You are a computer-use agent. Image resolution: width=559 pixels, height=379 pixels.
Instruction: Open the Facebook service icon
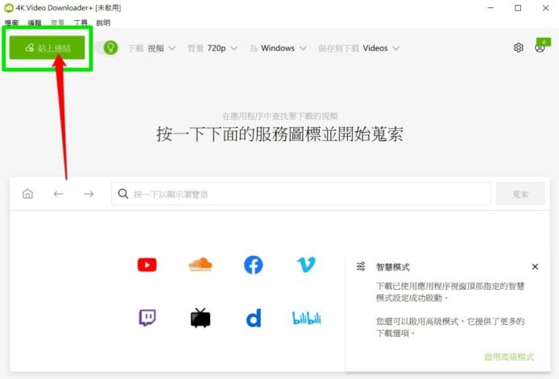point(254,265)
